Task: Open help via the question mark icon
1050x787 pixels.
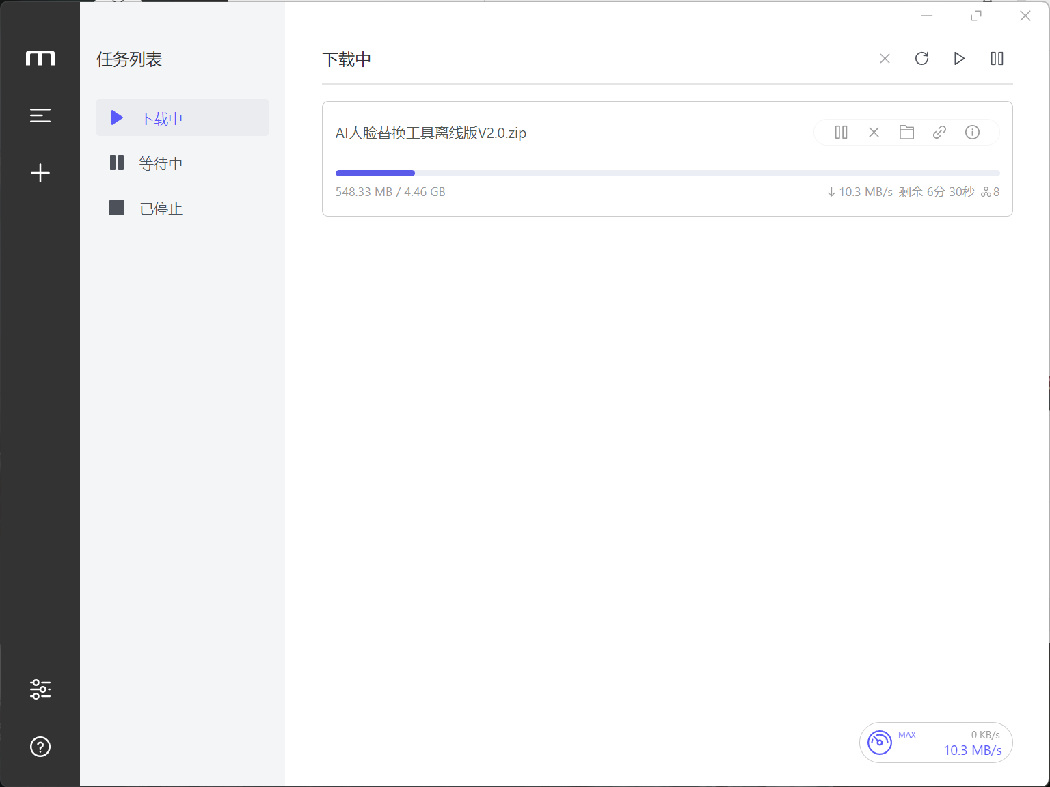Action: (40, 747)
